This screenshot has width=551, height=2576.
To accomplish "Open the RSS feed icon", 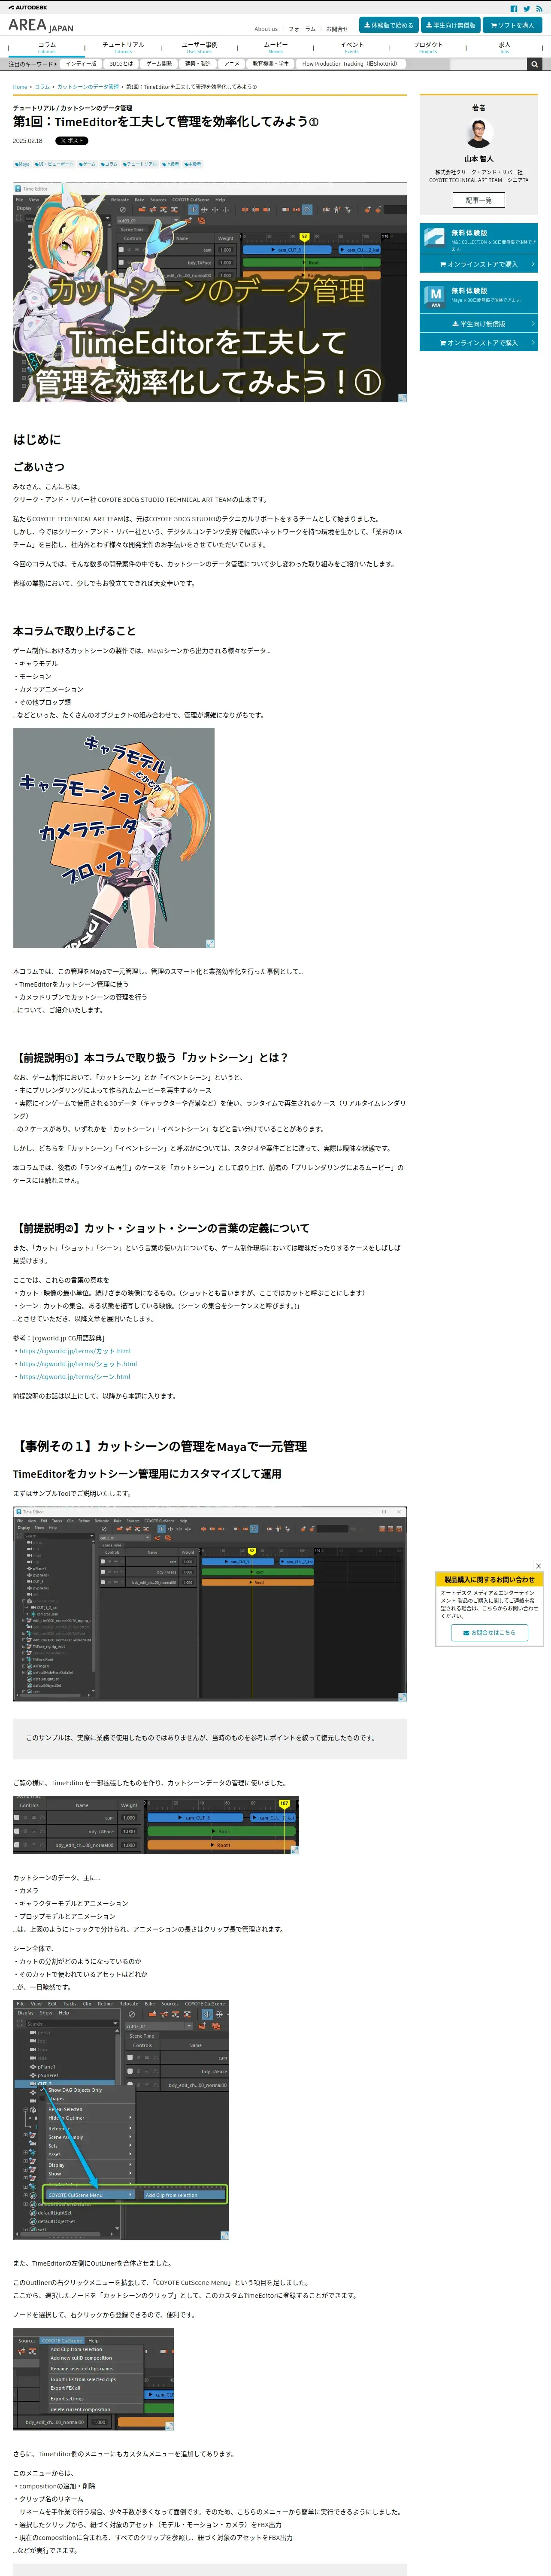I will tap(539, 8).
